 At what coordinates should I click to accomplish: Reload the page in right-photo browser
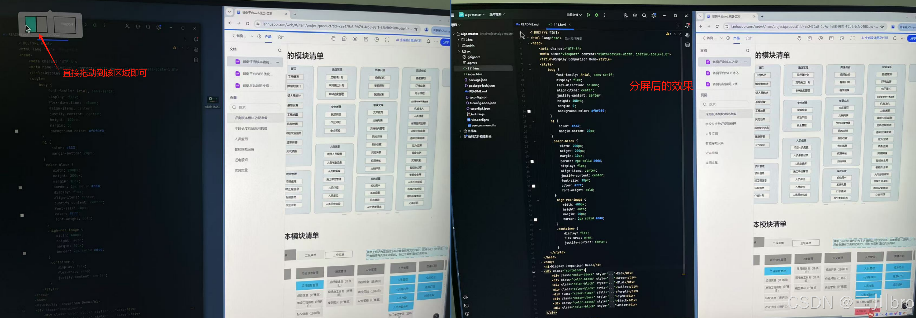(717, 27)
